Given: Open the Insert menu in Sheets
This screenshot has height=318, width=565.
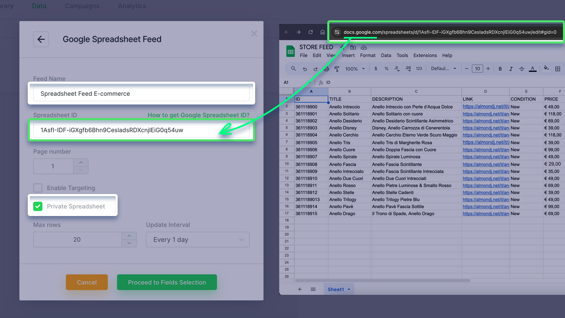Looking at the screenshot, I should (x=348, y=56).
